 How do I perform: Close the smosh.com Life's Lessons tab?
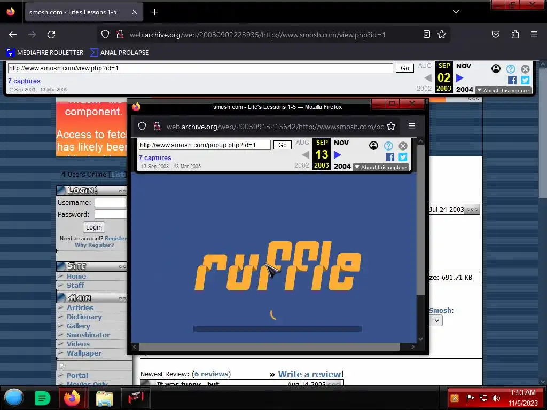[134, 12]
